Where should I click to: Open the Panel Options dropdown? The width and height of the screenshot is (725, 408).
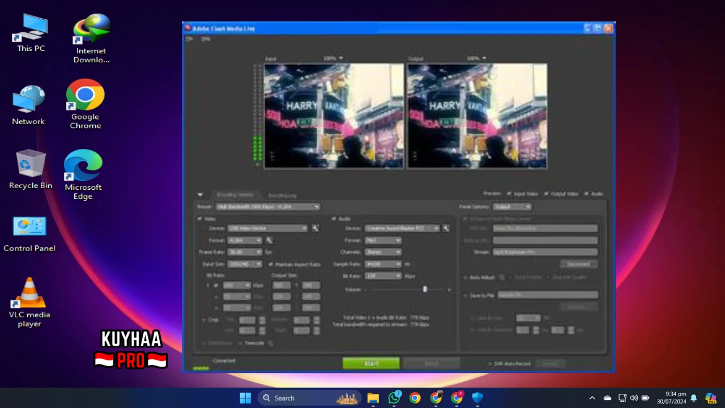click(x=512, y=207)
